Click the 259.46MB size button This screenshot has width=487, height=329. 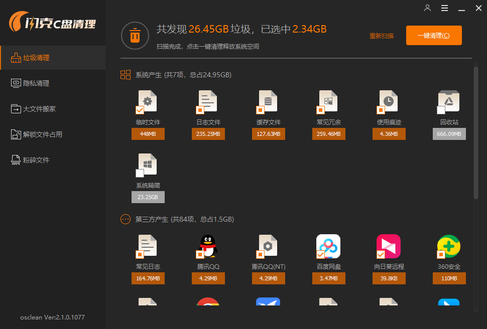click(x=329, y=134)
